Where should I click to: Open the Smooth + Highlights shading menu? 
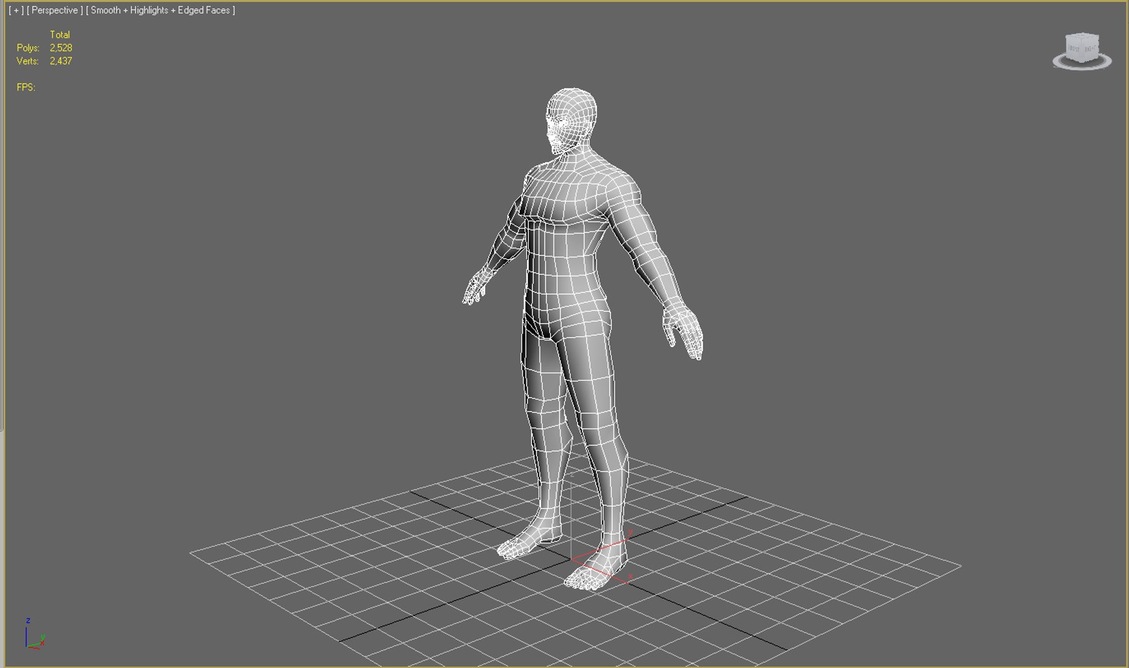[160, 10]
